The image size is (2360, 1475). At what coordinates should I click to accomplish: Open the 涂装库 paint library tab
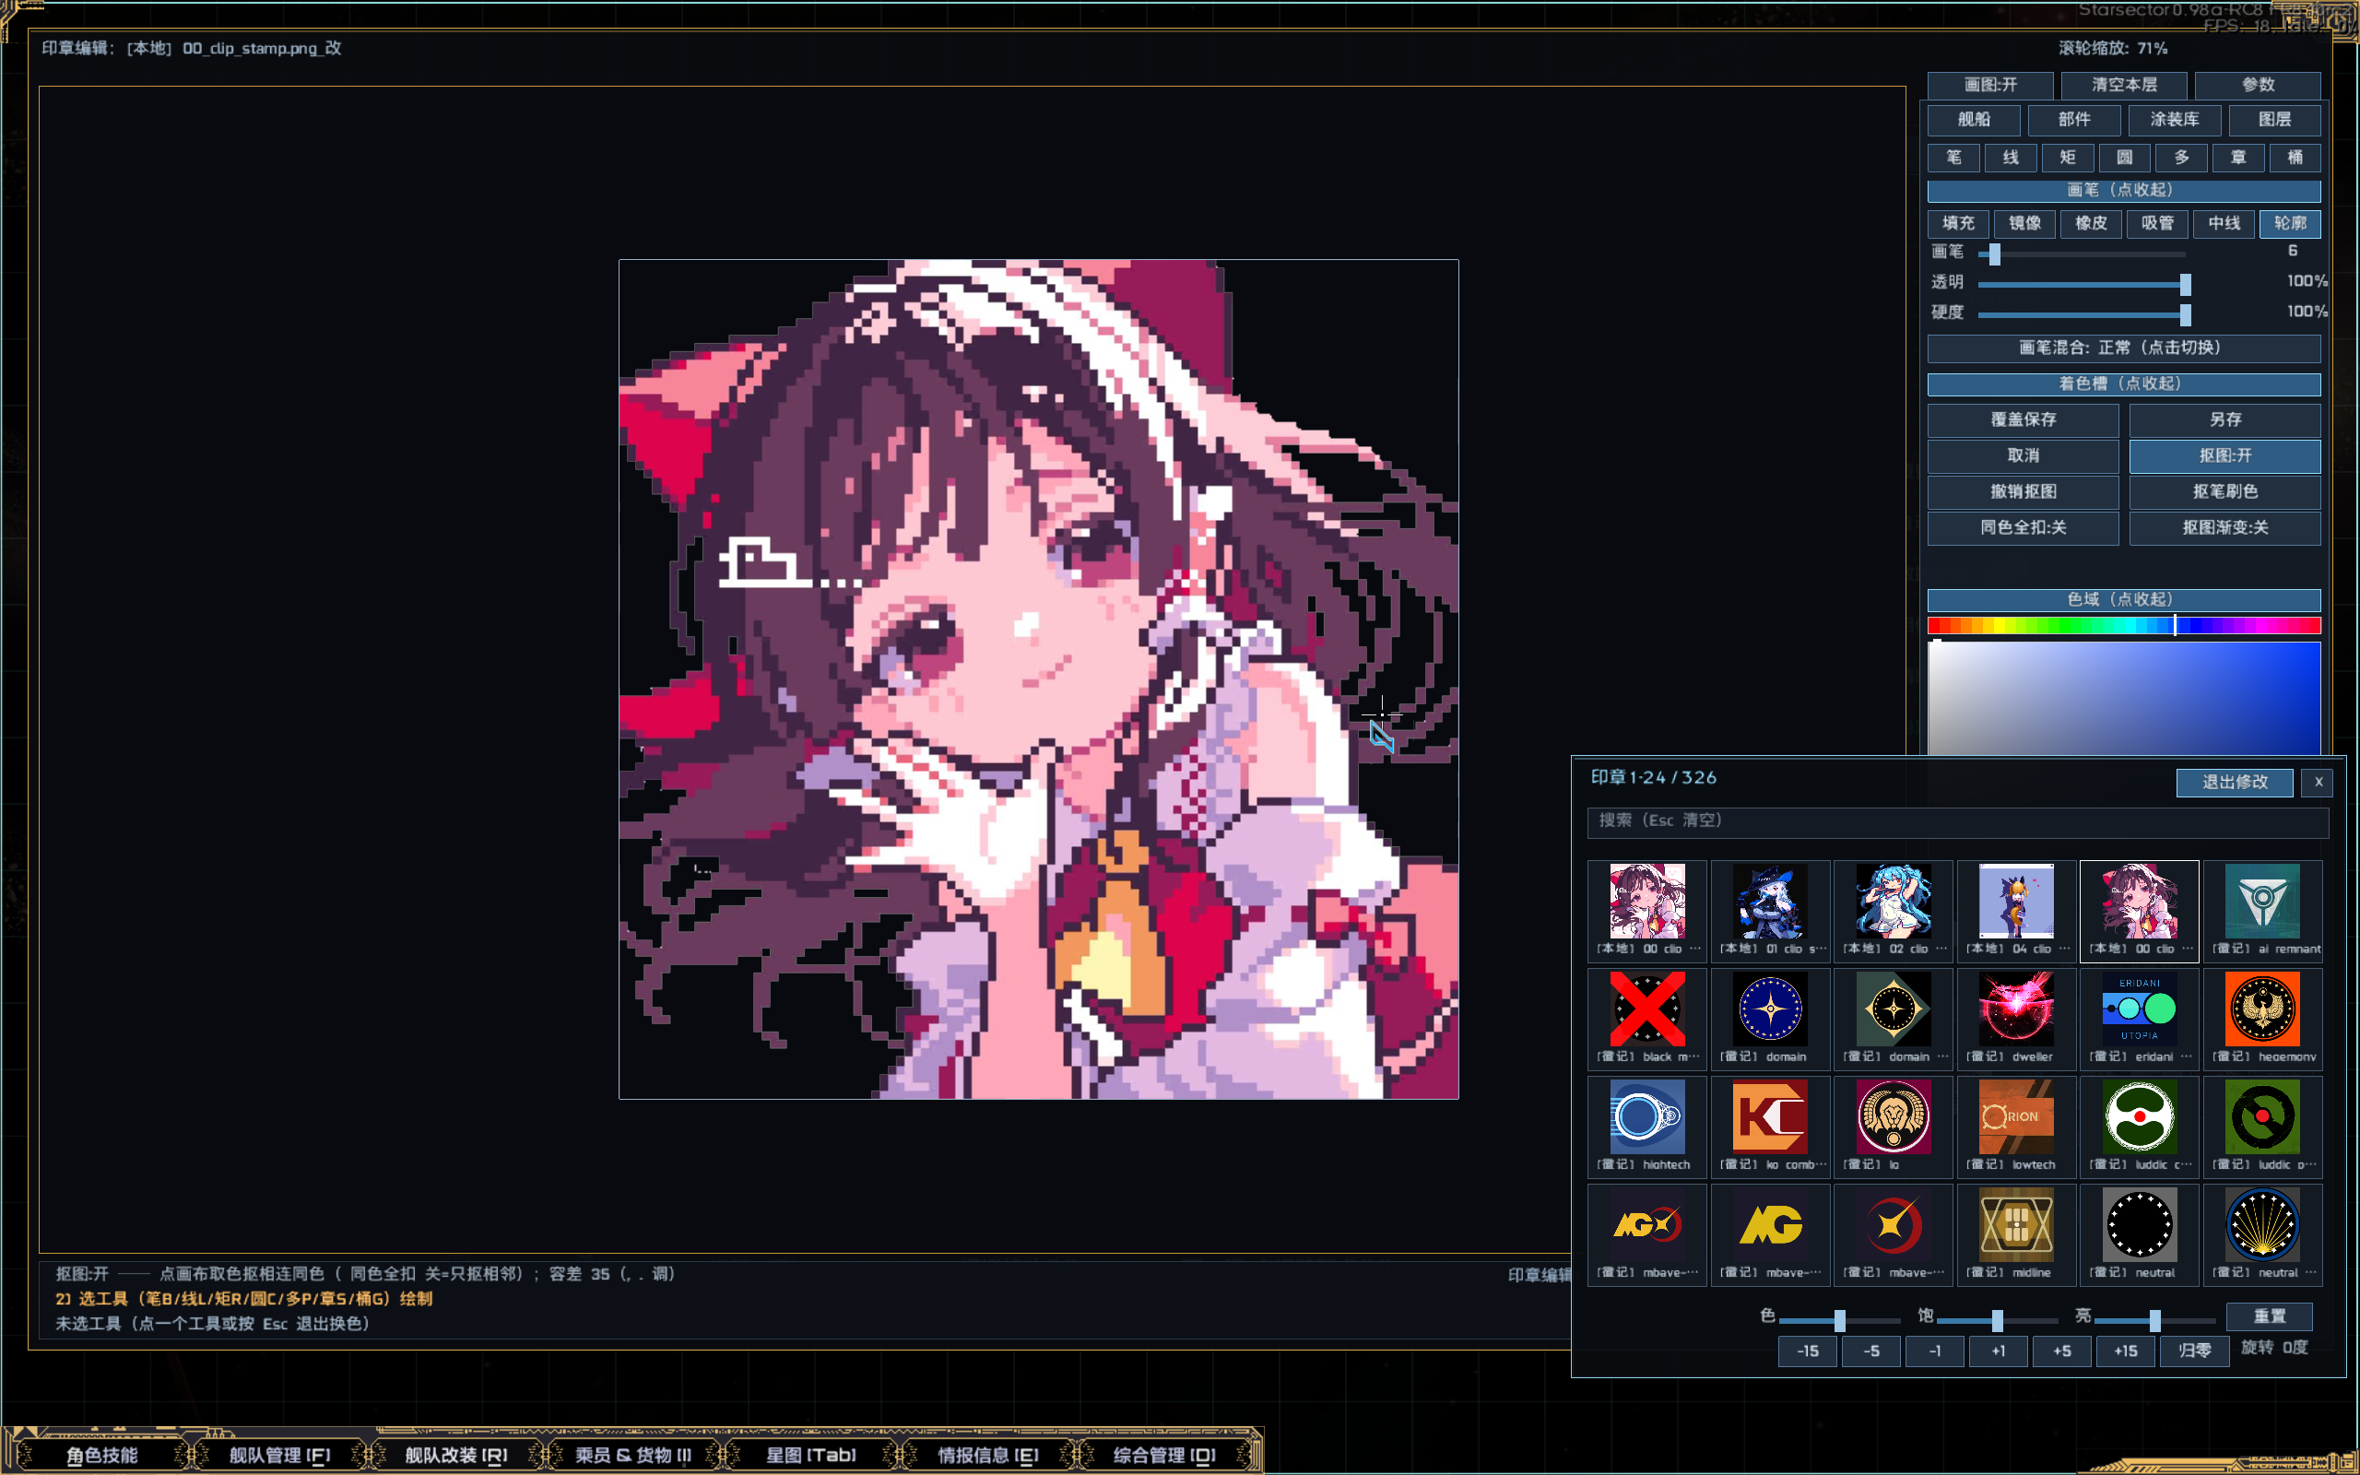pyautogui.click(x=2175, y=120)
